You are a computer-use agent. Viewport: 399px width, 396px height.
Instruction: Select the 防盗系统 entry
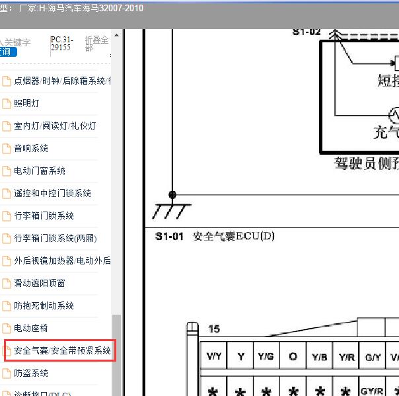(31, 373)
